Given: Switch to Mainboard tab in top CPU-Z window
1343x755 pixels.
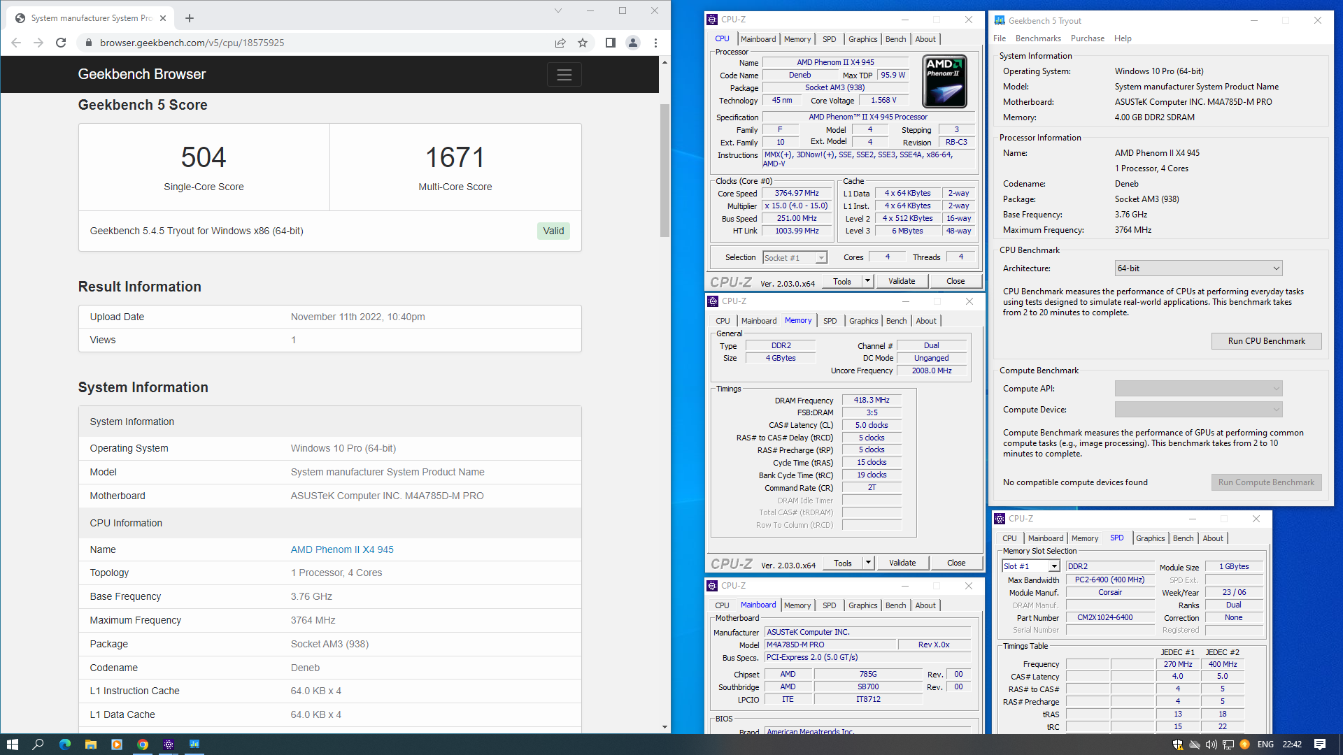Looking at the screenshot, I should [758, 39].
